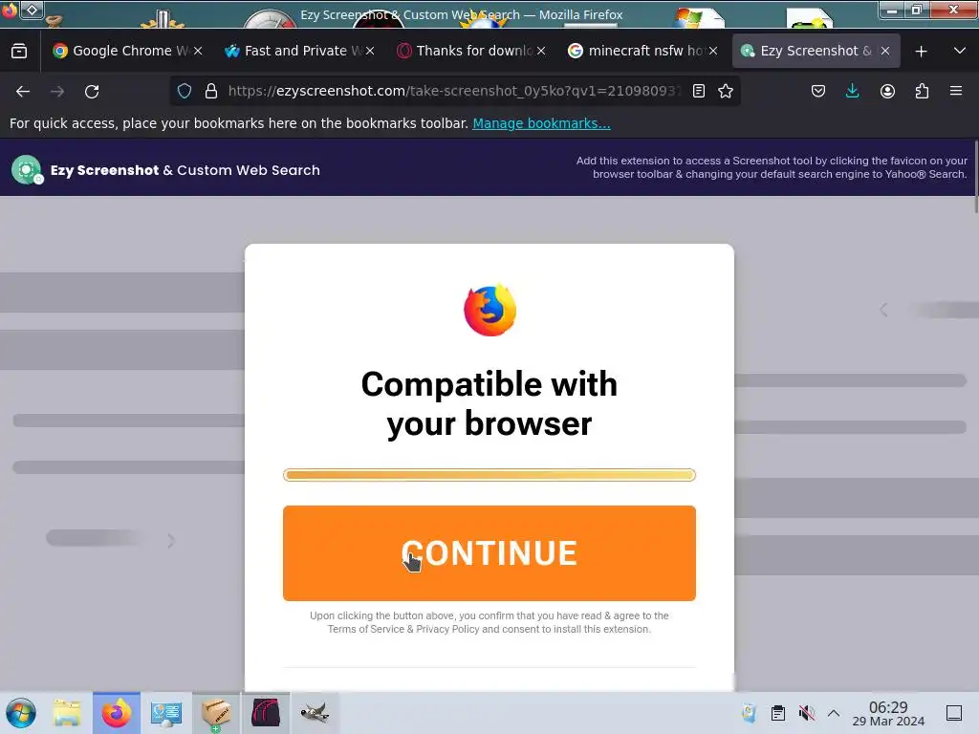Close the Google Chrome tab
This screenshot has height=734, width=979.
point(198,51)
